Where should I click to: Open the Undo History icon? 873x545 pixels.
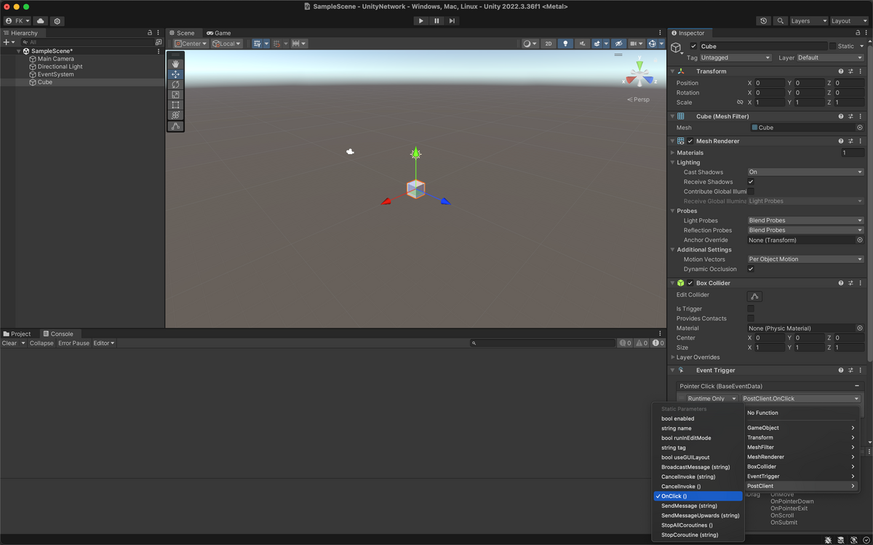763,21
